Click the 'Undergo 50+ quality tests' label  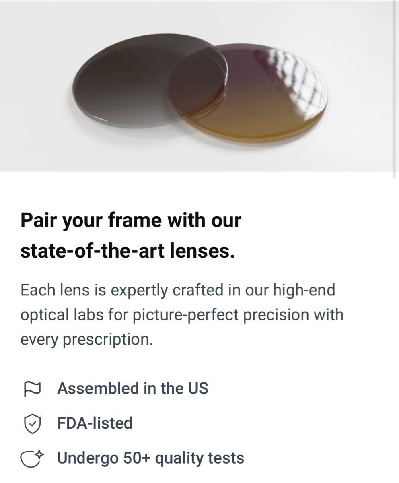tap(151, 458)
